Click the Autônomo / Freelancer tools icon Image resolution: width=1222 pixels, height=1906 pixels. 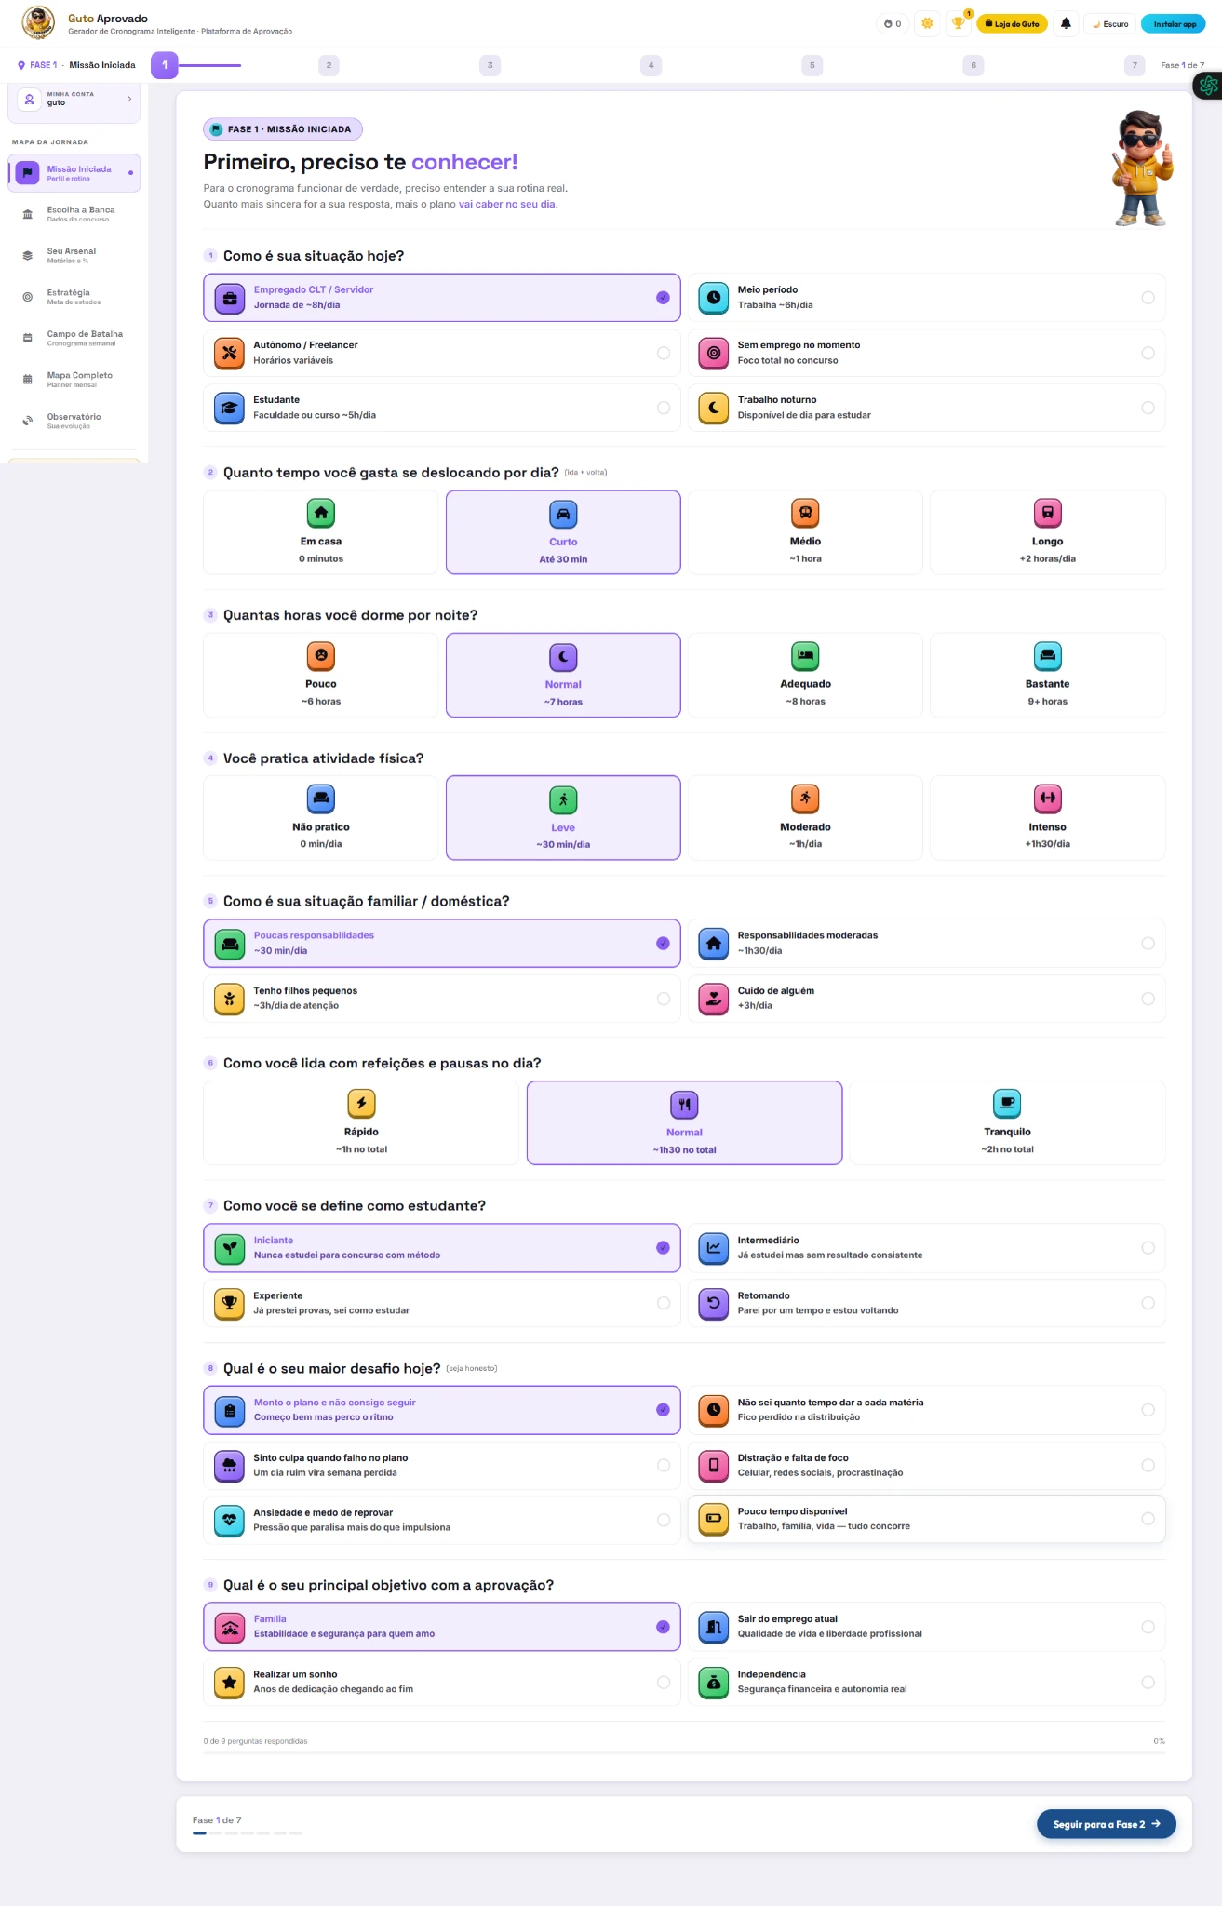tap(229, 353)
